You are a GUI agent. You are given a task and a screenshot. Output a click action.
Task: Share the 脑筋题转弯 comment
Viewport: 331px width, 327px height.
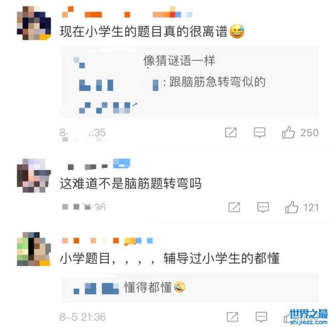coord(234,207)
